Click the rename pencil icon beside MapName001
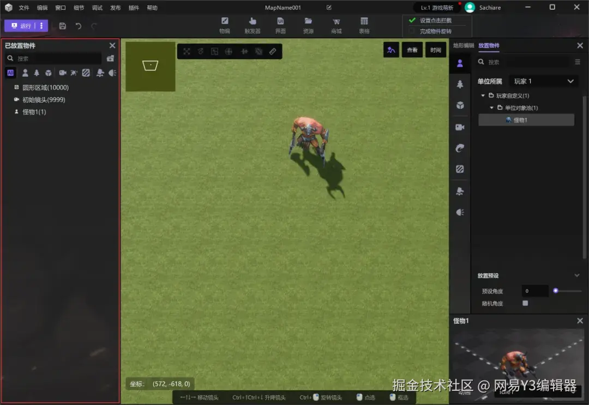Viewport: 589px width, 405px height. (x=329, y=8)
